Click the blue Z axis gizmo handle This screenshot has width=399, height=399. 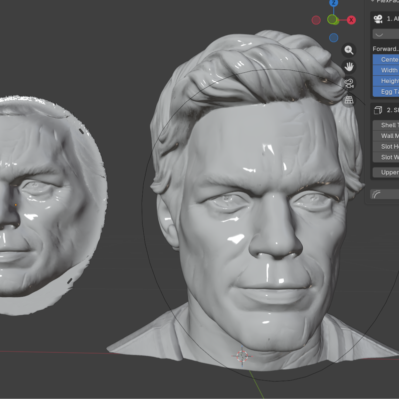pyautogui.click(x=334, y=3)
